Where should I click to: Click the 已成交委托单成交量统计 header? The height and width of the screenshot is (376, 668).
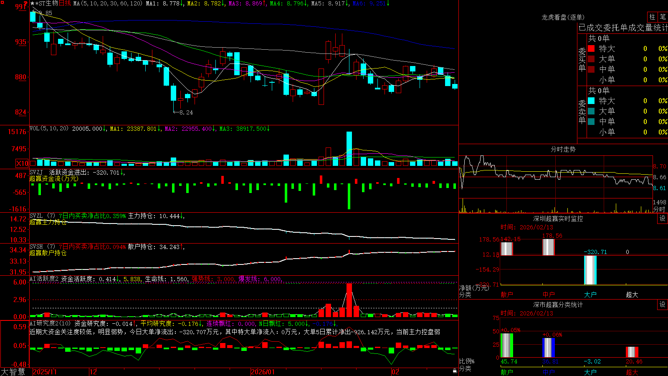(x=623, y=28)
